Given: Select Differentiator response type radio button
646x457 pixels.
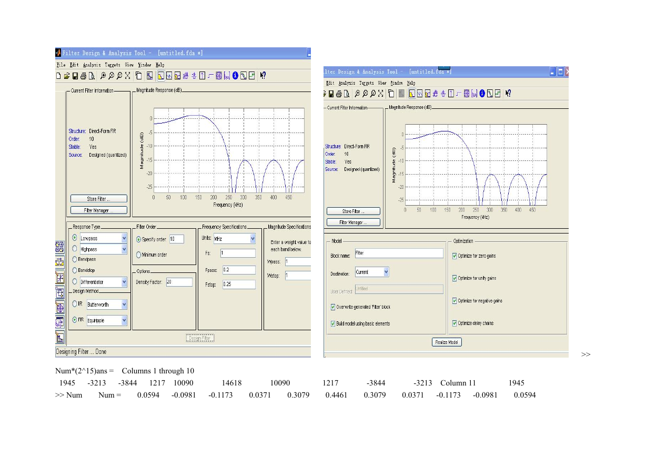Looking at the screenshot, I should tap(75, 282).
